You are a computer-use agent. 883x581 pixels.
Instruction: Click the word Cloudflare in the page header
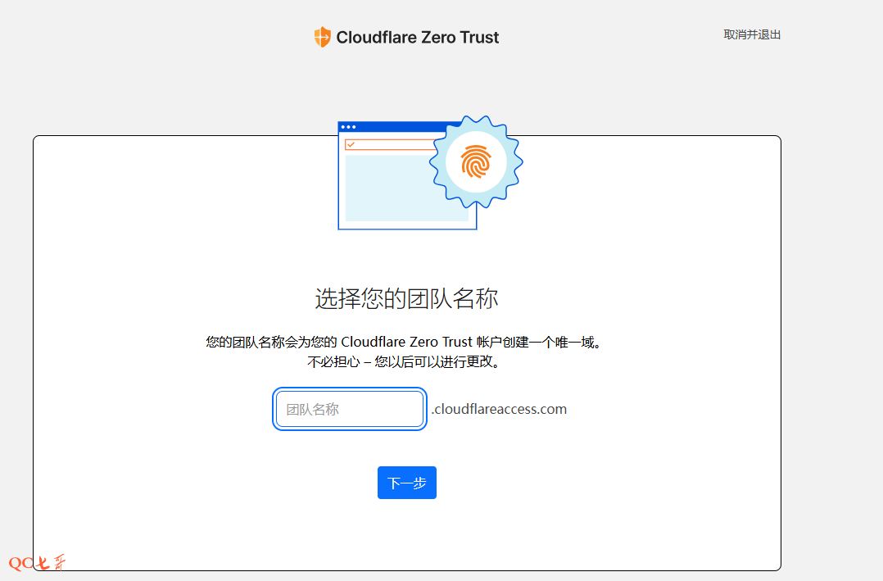point(376,37)
